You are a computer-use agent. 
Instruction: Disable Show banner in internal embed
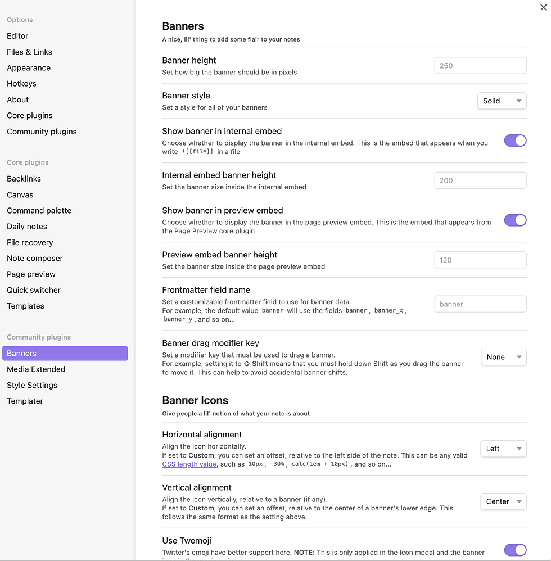515,141
